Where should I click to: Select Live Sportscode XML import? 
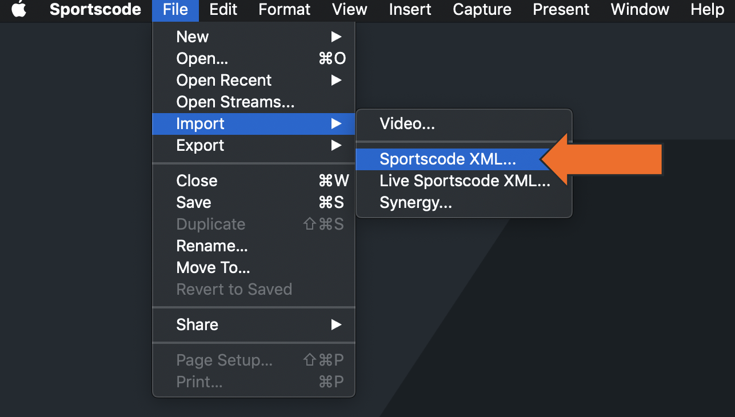[x=465, y=181]
